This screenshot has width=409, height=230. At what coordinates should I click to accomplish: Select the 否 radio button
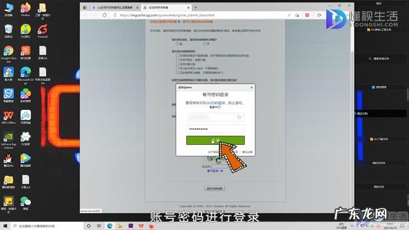pyautogui.click(x=205, y=44)
